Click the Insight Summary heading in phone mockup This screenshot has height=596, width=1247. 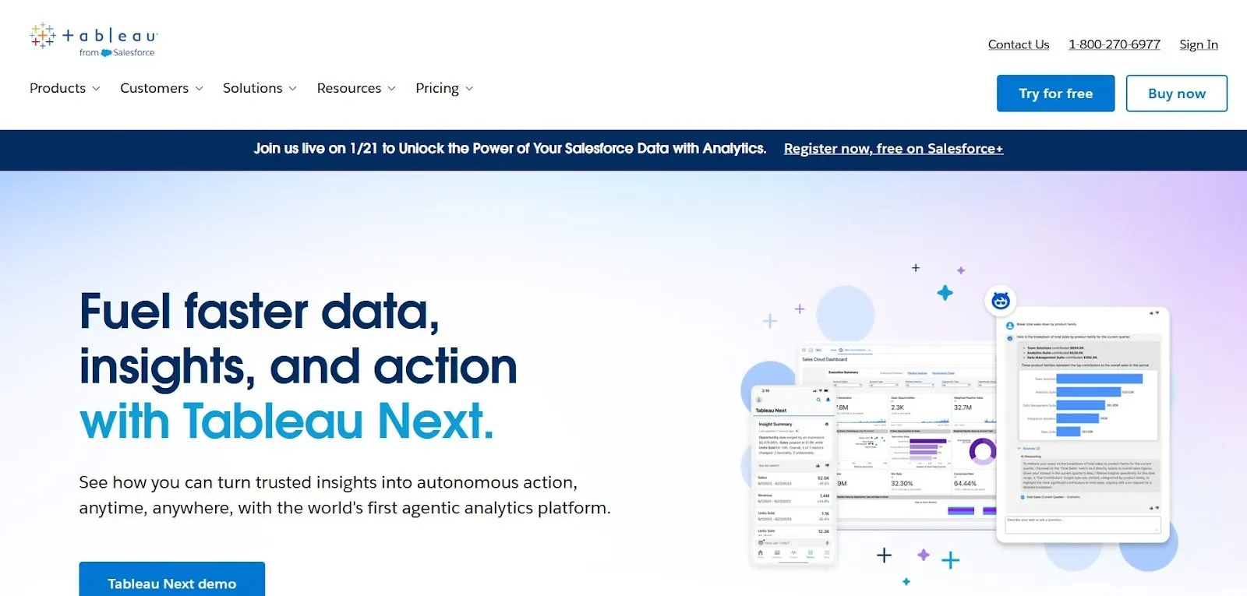click(775, 425)
